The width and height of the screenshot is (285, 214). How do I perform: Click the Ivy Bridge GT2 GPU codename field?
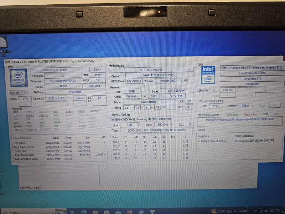(252, 78)
